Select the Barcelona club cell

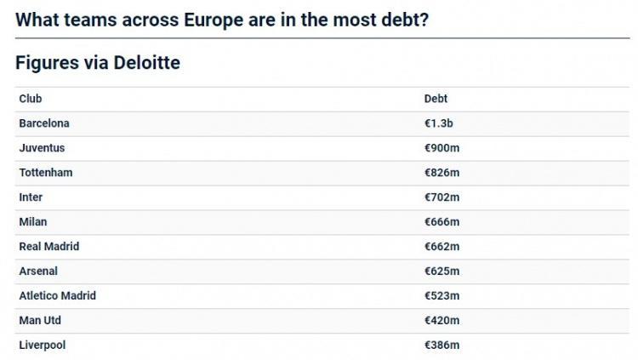click(44, 123)
